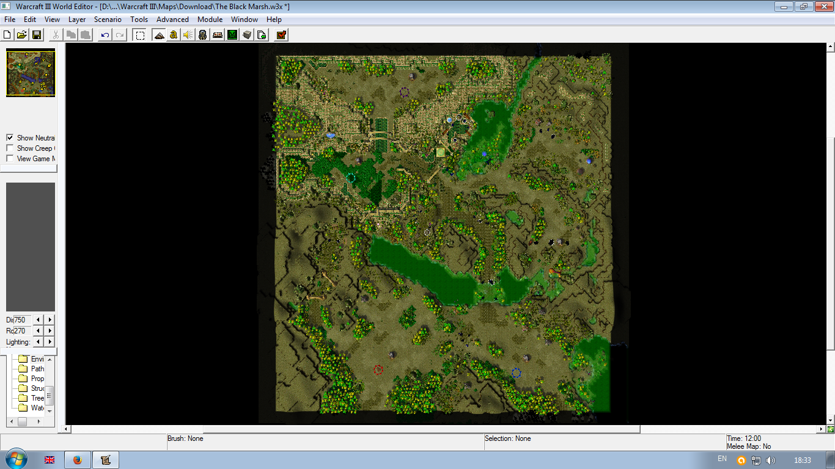Image resolution: width=835 pixels, height=469 pixels.
Task: Increase the Rotation value with right arrow
Action: click(50, 330)
